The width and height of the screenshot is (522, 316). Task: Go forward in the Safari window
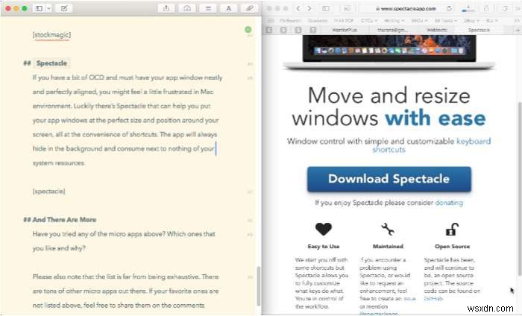click(309, 8)
